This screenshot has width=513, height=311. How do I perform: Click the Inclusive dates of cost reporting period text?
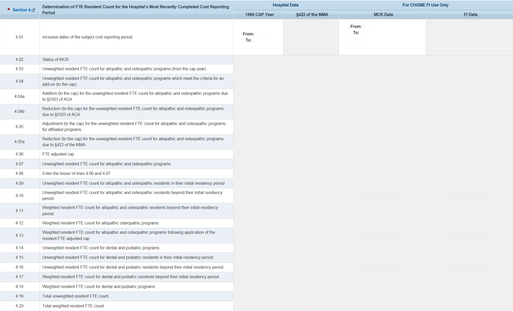pos(87,37)
